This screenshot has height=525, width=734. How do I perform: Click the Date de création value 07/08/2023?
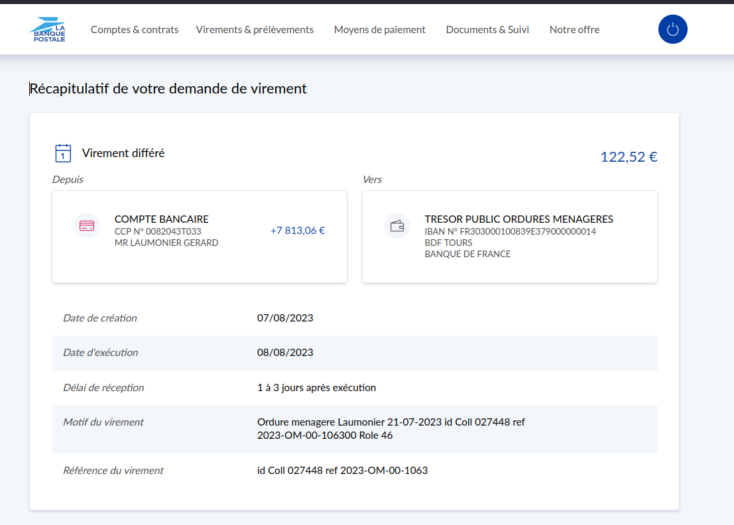click(x=285, y=318)
